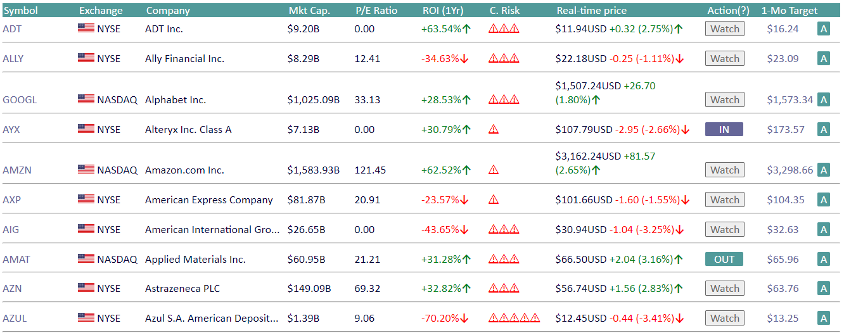Sort by the 'P/E Ratio' column header
The height and width of the screenshot is (335, 844).
click(x=376, y=10)
